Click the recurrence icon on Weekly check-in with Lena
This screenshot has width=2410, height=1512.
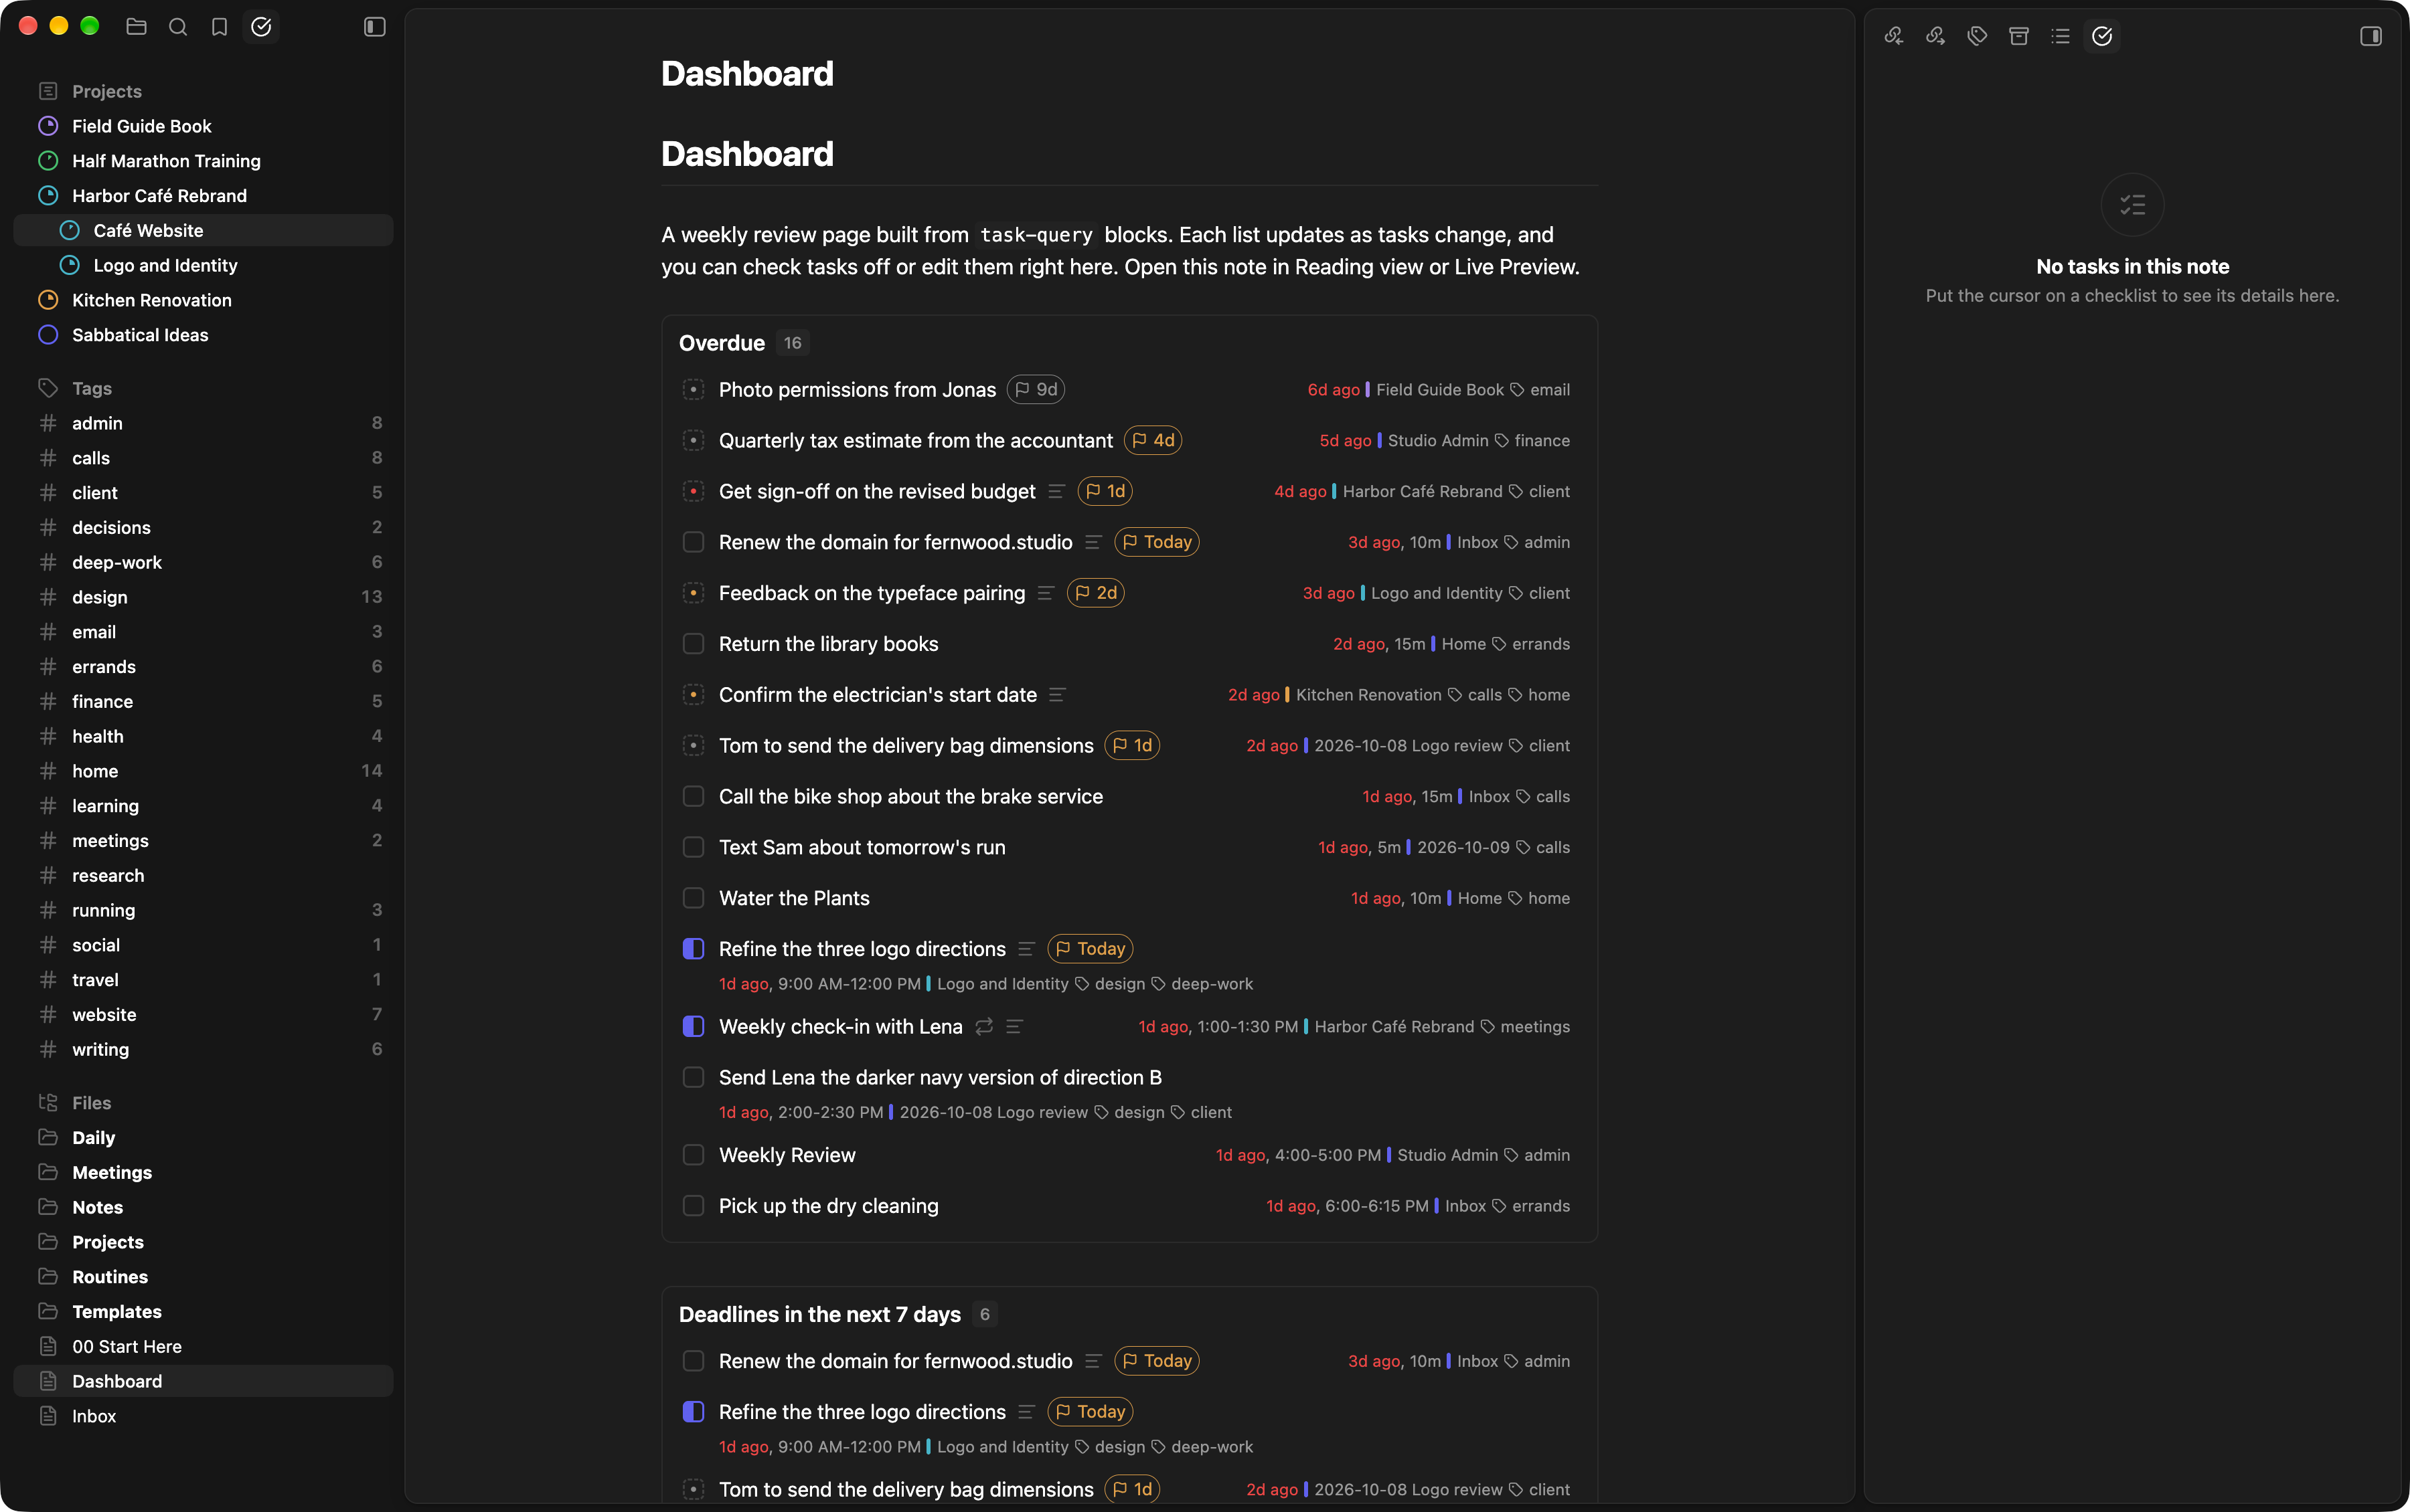tap(984, 1027)
